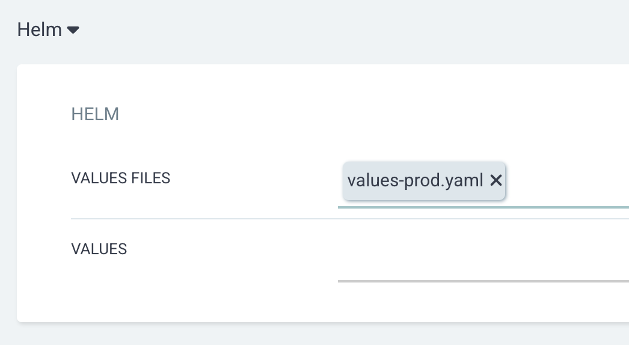Click the divider between VALUES FILES and VALUES

[x=350, y=219]
